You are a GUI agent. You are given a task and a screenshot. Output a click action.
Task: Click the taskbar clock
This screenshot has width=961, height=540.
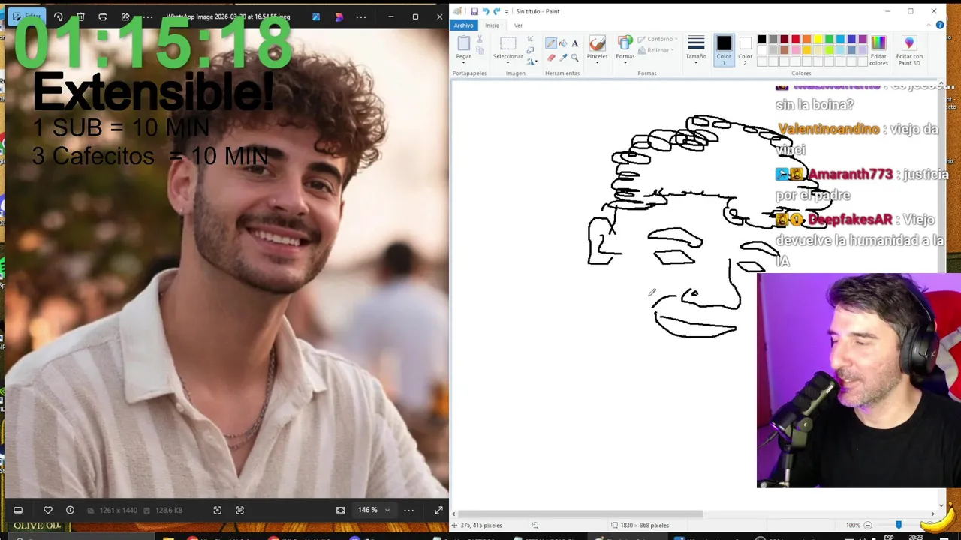(x=917, y=537)
